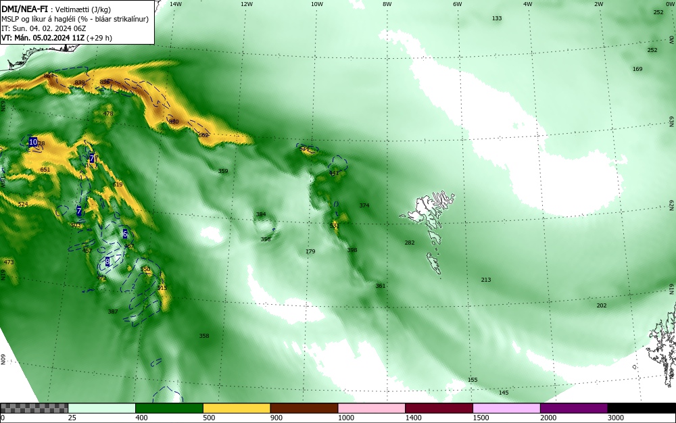This screenshot has height=423, width=676.
Task: Click the 2W longitude label
Action: (598, 4)
